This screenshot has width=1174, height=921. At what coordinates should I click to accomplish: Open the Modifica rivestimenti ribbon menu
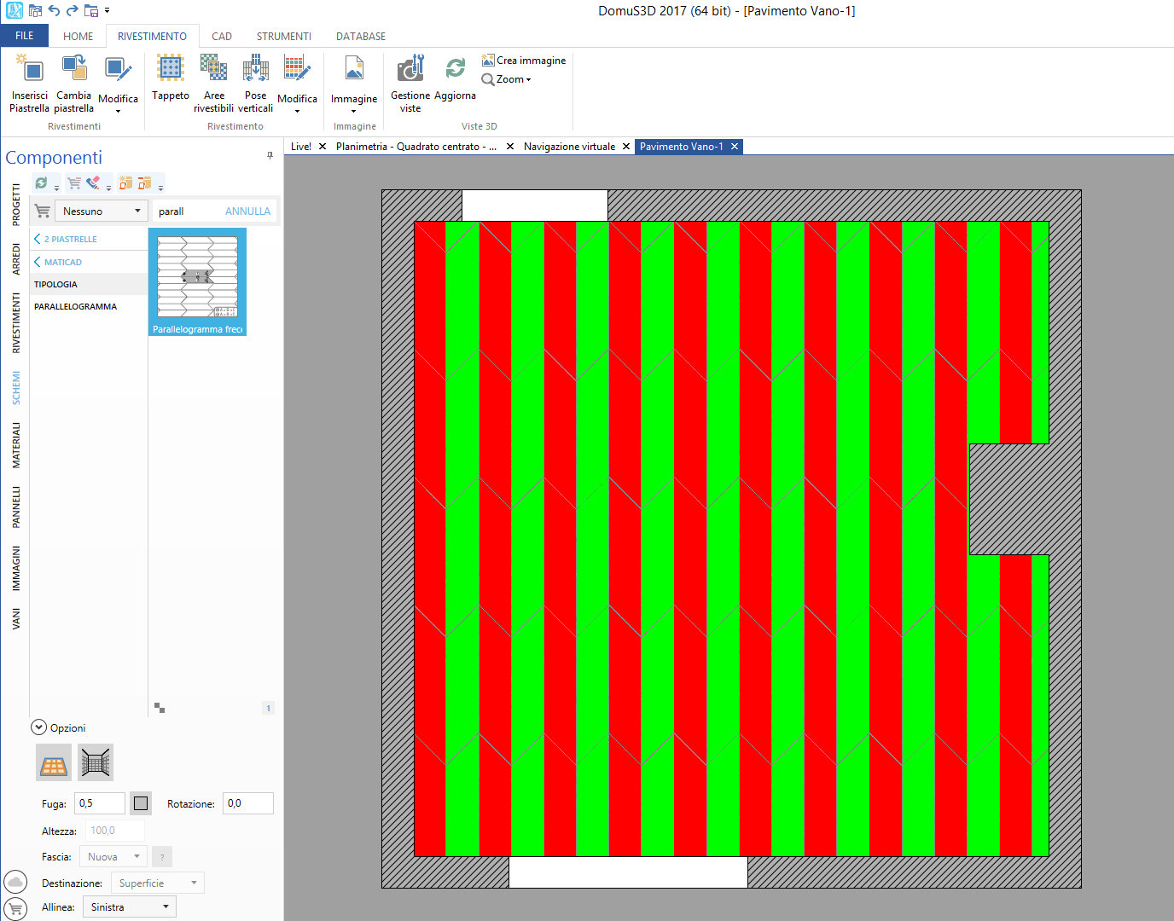118,84
